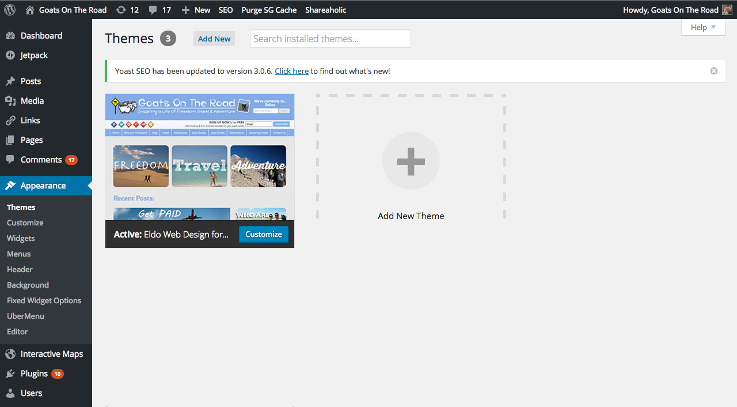Screen dimensions: 737x407
Task: Click the Links chain icon
Action: pyautogui.click(x=10, y=120)
